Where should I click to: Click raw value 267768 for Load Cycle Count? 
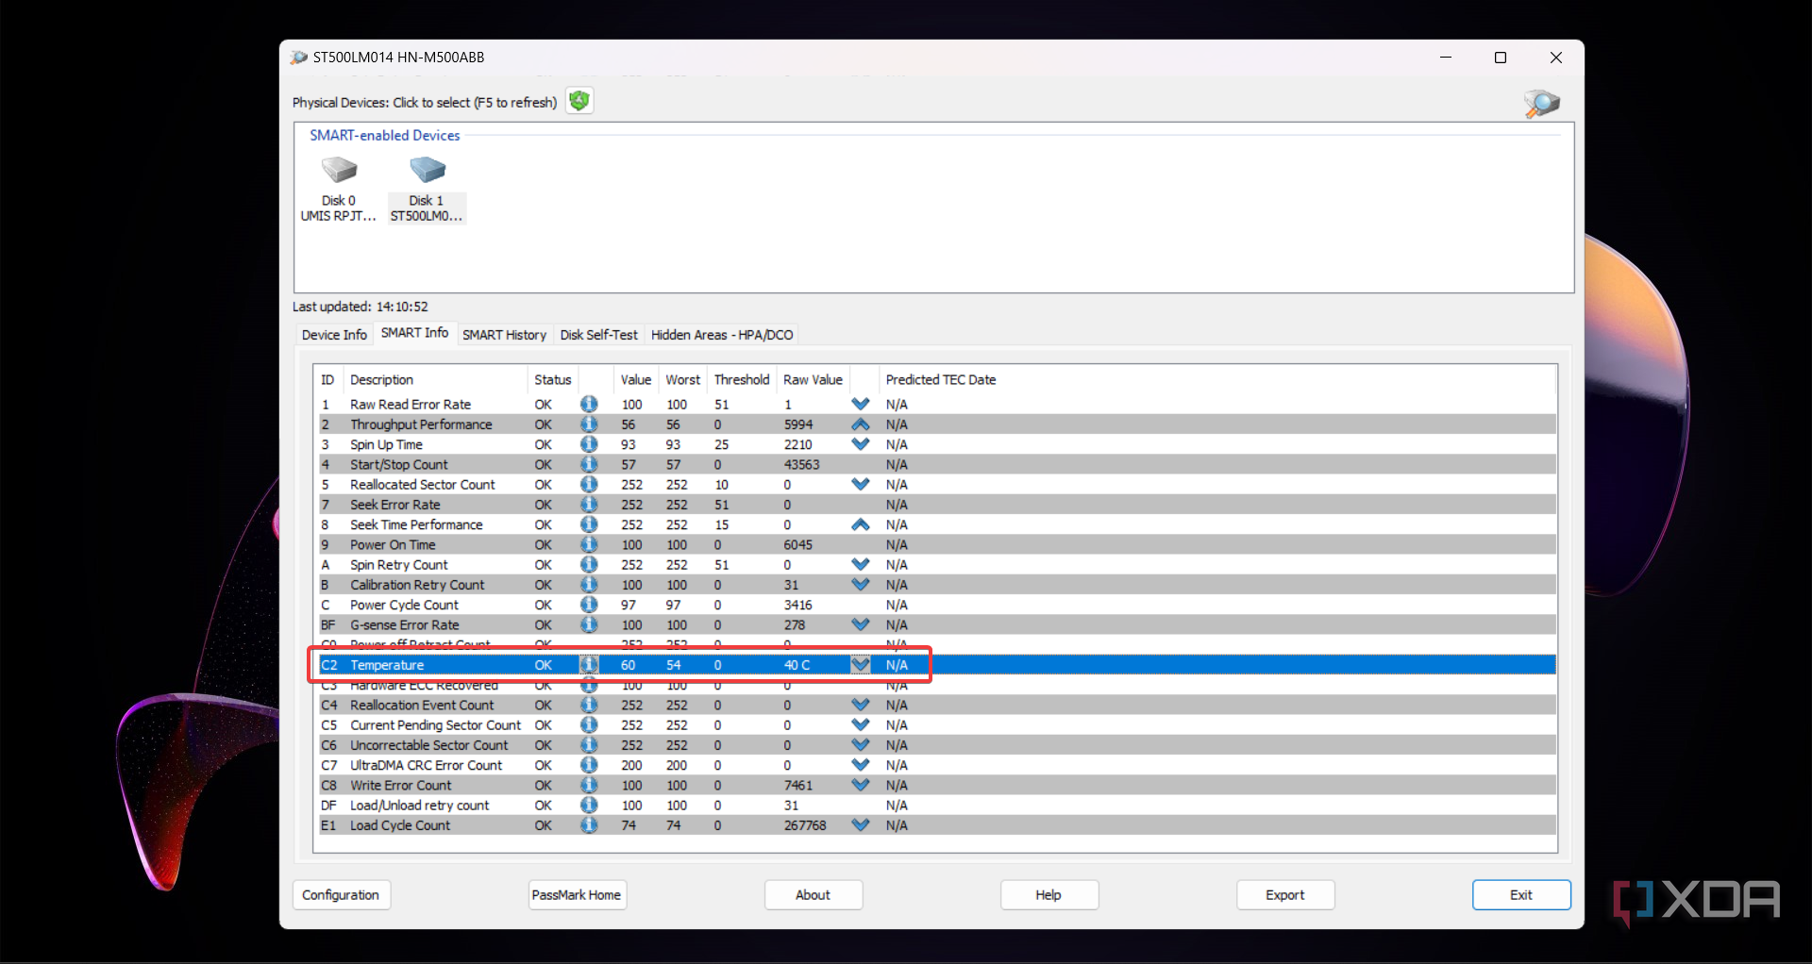coord(805,825)
